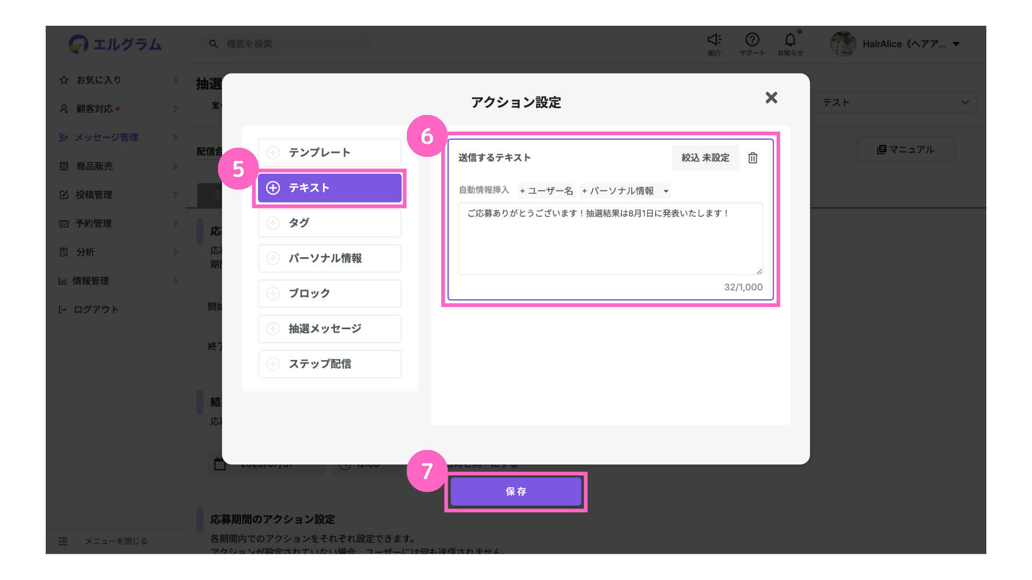Click the 機能を検索 search field
The height and width of the screenshot is (580, 1032).
coord(286,44)
